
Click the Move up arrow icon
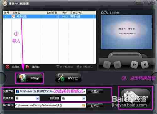(78, 67)
